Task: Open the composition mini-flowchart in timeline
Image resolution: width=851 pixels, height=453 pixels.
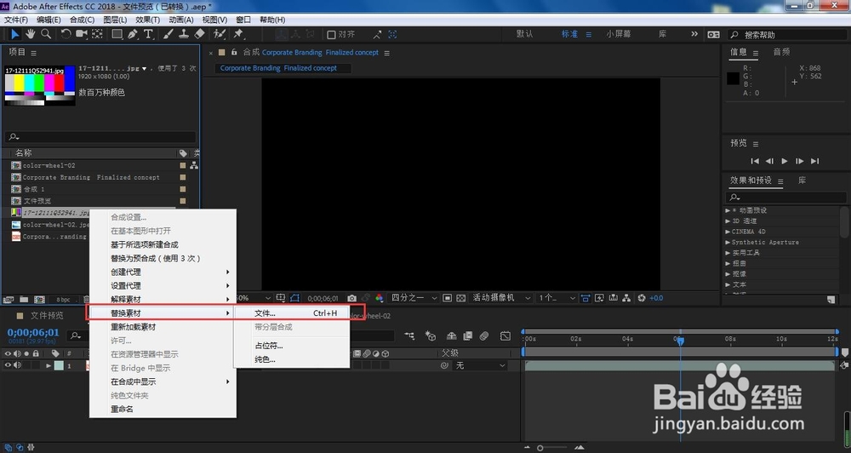Action: pos(409,336)
